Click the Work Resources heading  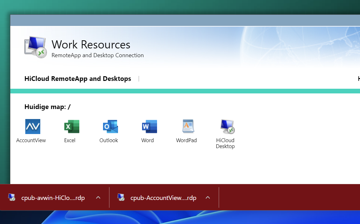[x=91, y=44]
